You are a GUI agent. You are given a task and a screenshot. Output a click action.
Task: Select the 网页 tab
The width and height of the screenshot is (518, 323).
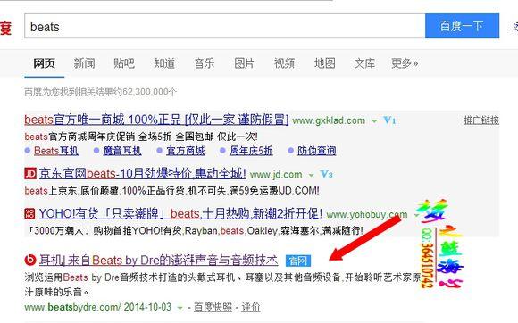[x=45, y=63]
